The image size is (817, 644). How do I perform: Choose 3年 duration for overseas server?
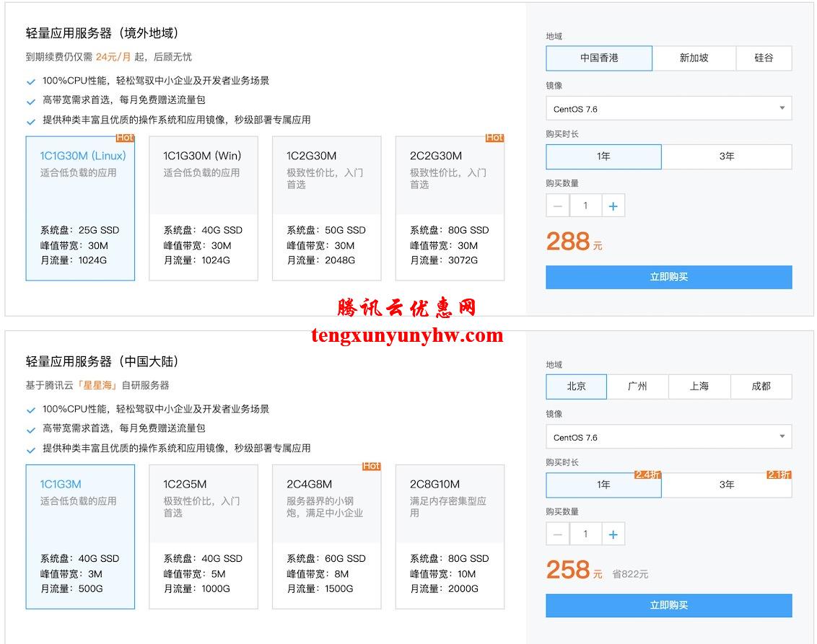[x=727, y=156]
